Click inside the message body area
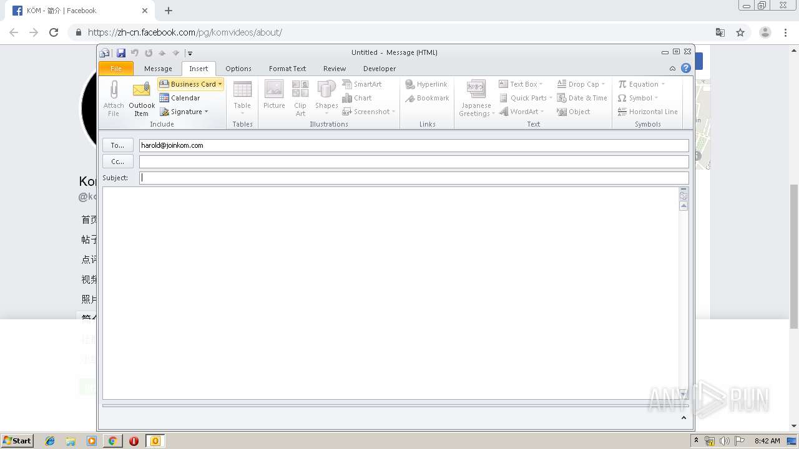799x449 pixels. pos(390,293)
